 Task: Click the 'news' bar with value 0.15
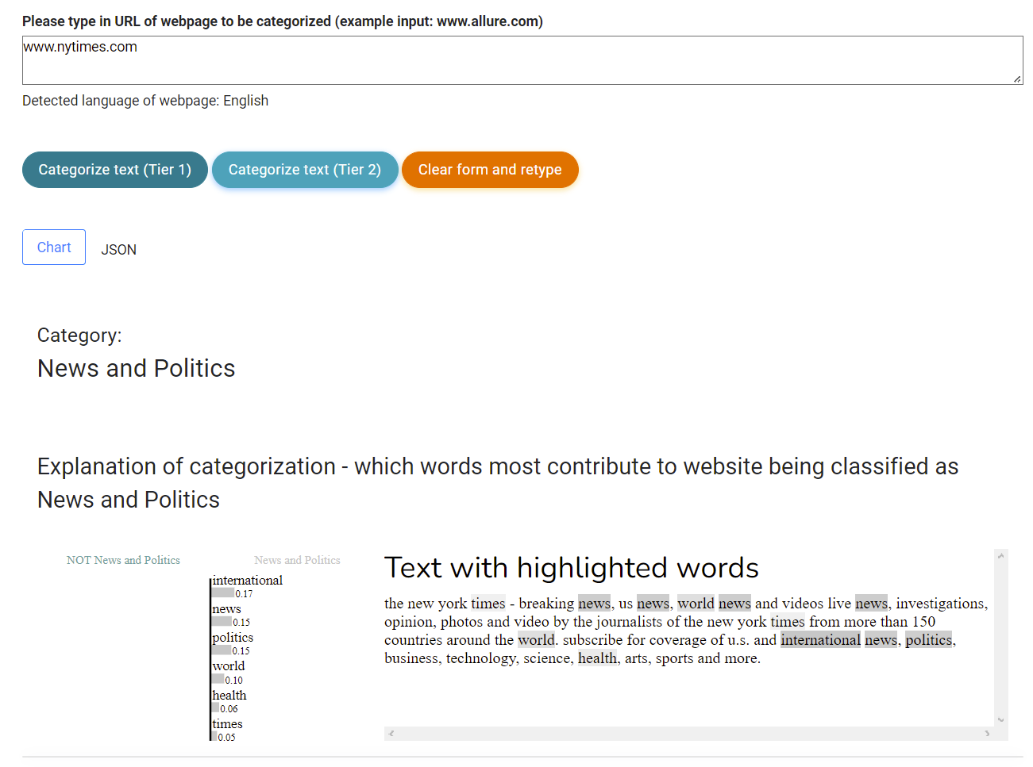[222, 622]
